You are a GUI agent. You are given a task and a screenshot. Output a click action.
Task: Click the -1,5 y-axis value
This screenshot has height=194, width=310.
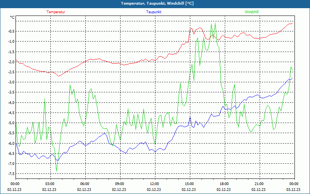(11, 52)
